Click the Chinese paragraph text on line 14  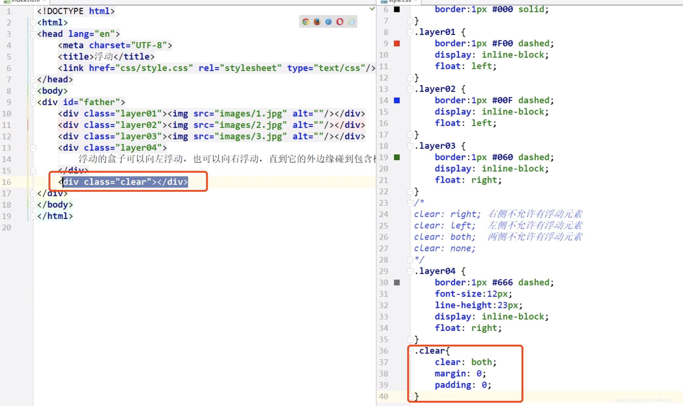click(x=227, y=159)
